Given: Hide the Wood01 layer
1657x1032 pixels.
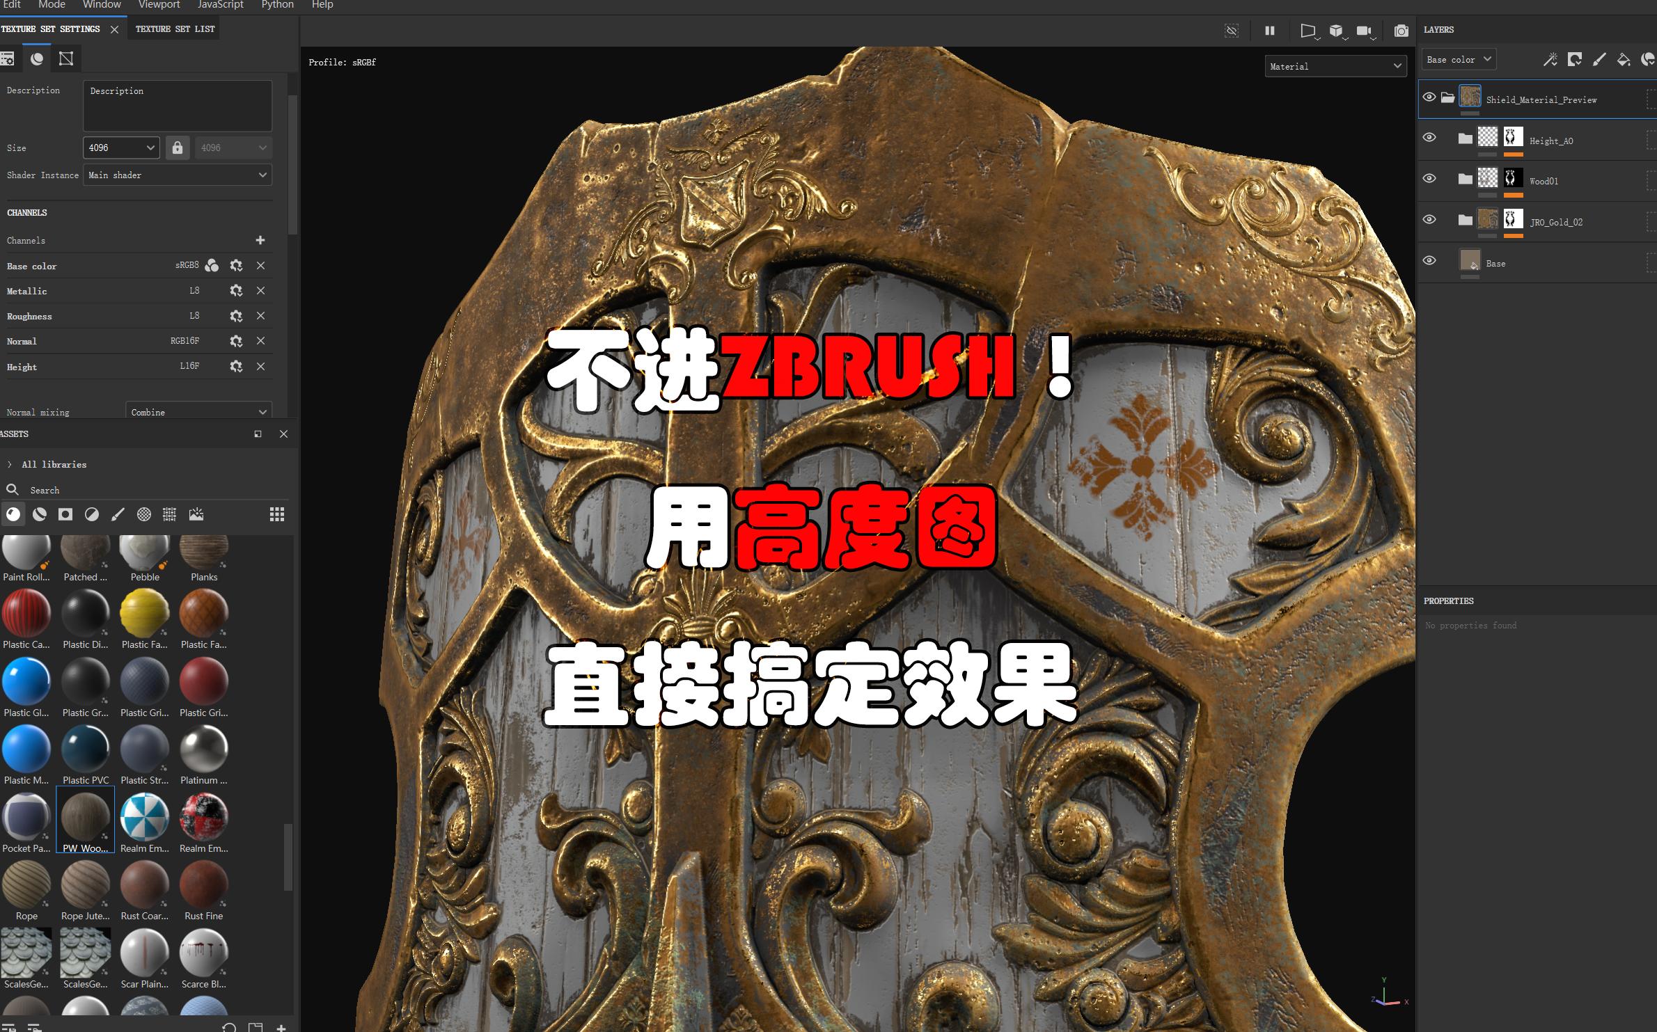Looking at the screenshot, I should point(1429,178).
